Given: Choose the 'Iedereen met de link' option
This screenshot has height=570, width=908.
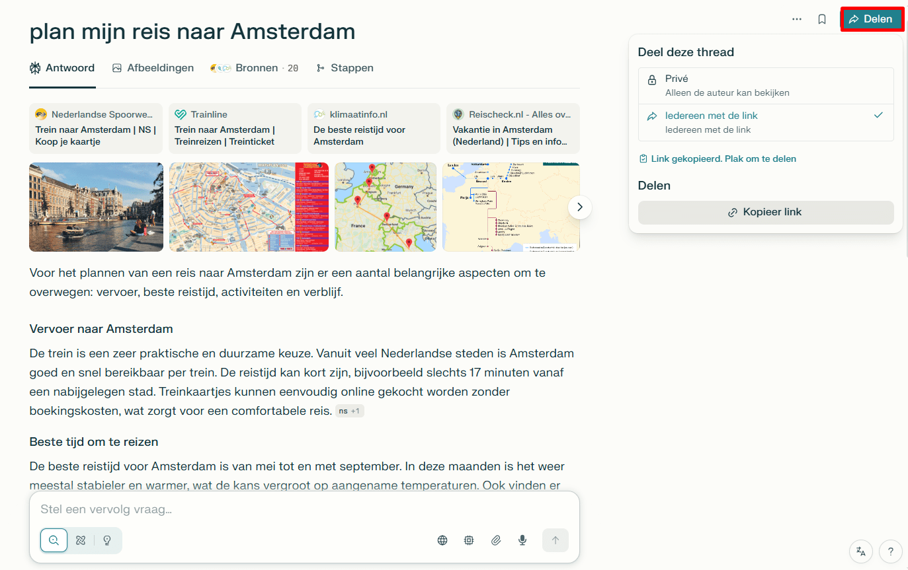Looking at the screenshot, I should pyautogui.click(x=765, y=122).
